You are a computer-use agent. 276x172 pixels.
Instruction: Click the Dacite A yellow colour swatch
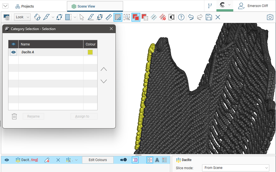[90, 52]
